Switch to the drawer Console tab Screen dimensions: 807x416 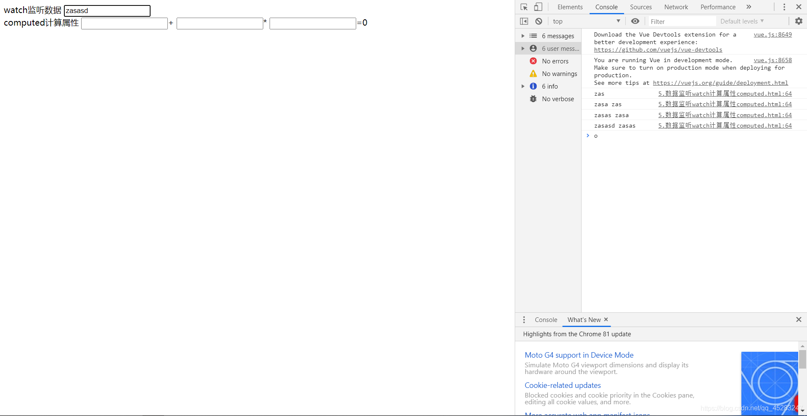point(546,320)
